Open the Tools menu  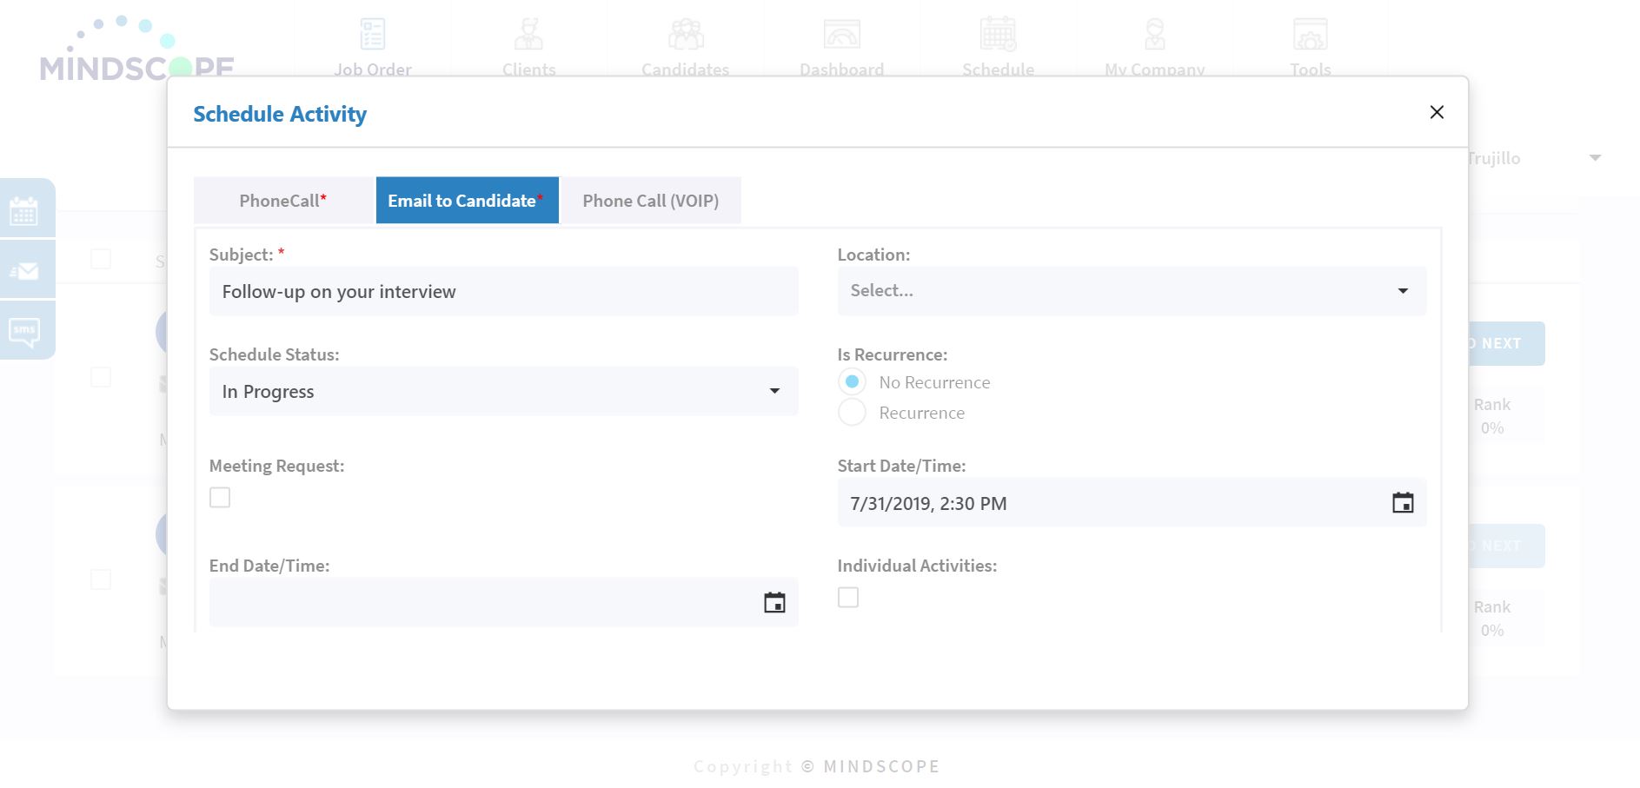point(1311,47)
